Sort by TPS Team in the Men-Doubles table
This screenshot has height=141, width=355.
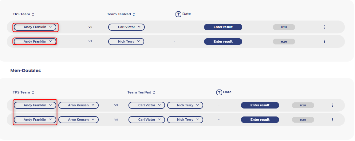(33, 93)
